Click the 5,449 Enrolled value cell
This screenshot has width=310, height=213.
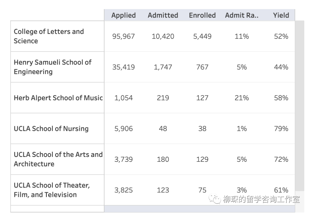pos(202,36)
